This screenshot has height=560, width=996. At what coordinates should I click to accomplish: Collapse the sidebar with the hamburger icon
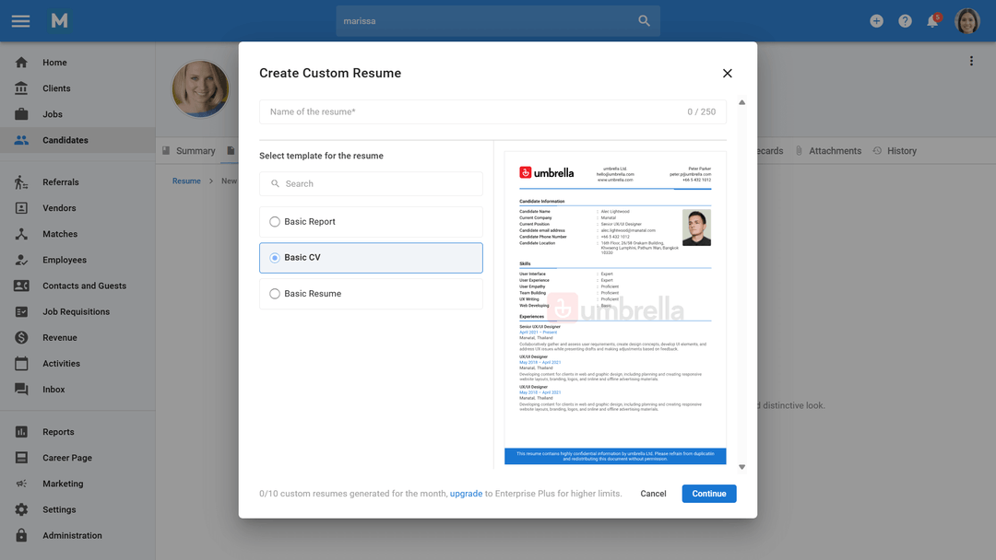click(x=22, y=21)
